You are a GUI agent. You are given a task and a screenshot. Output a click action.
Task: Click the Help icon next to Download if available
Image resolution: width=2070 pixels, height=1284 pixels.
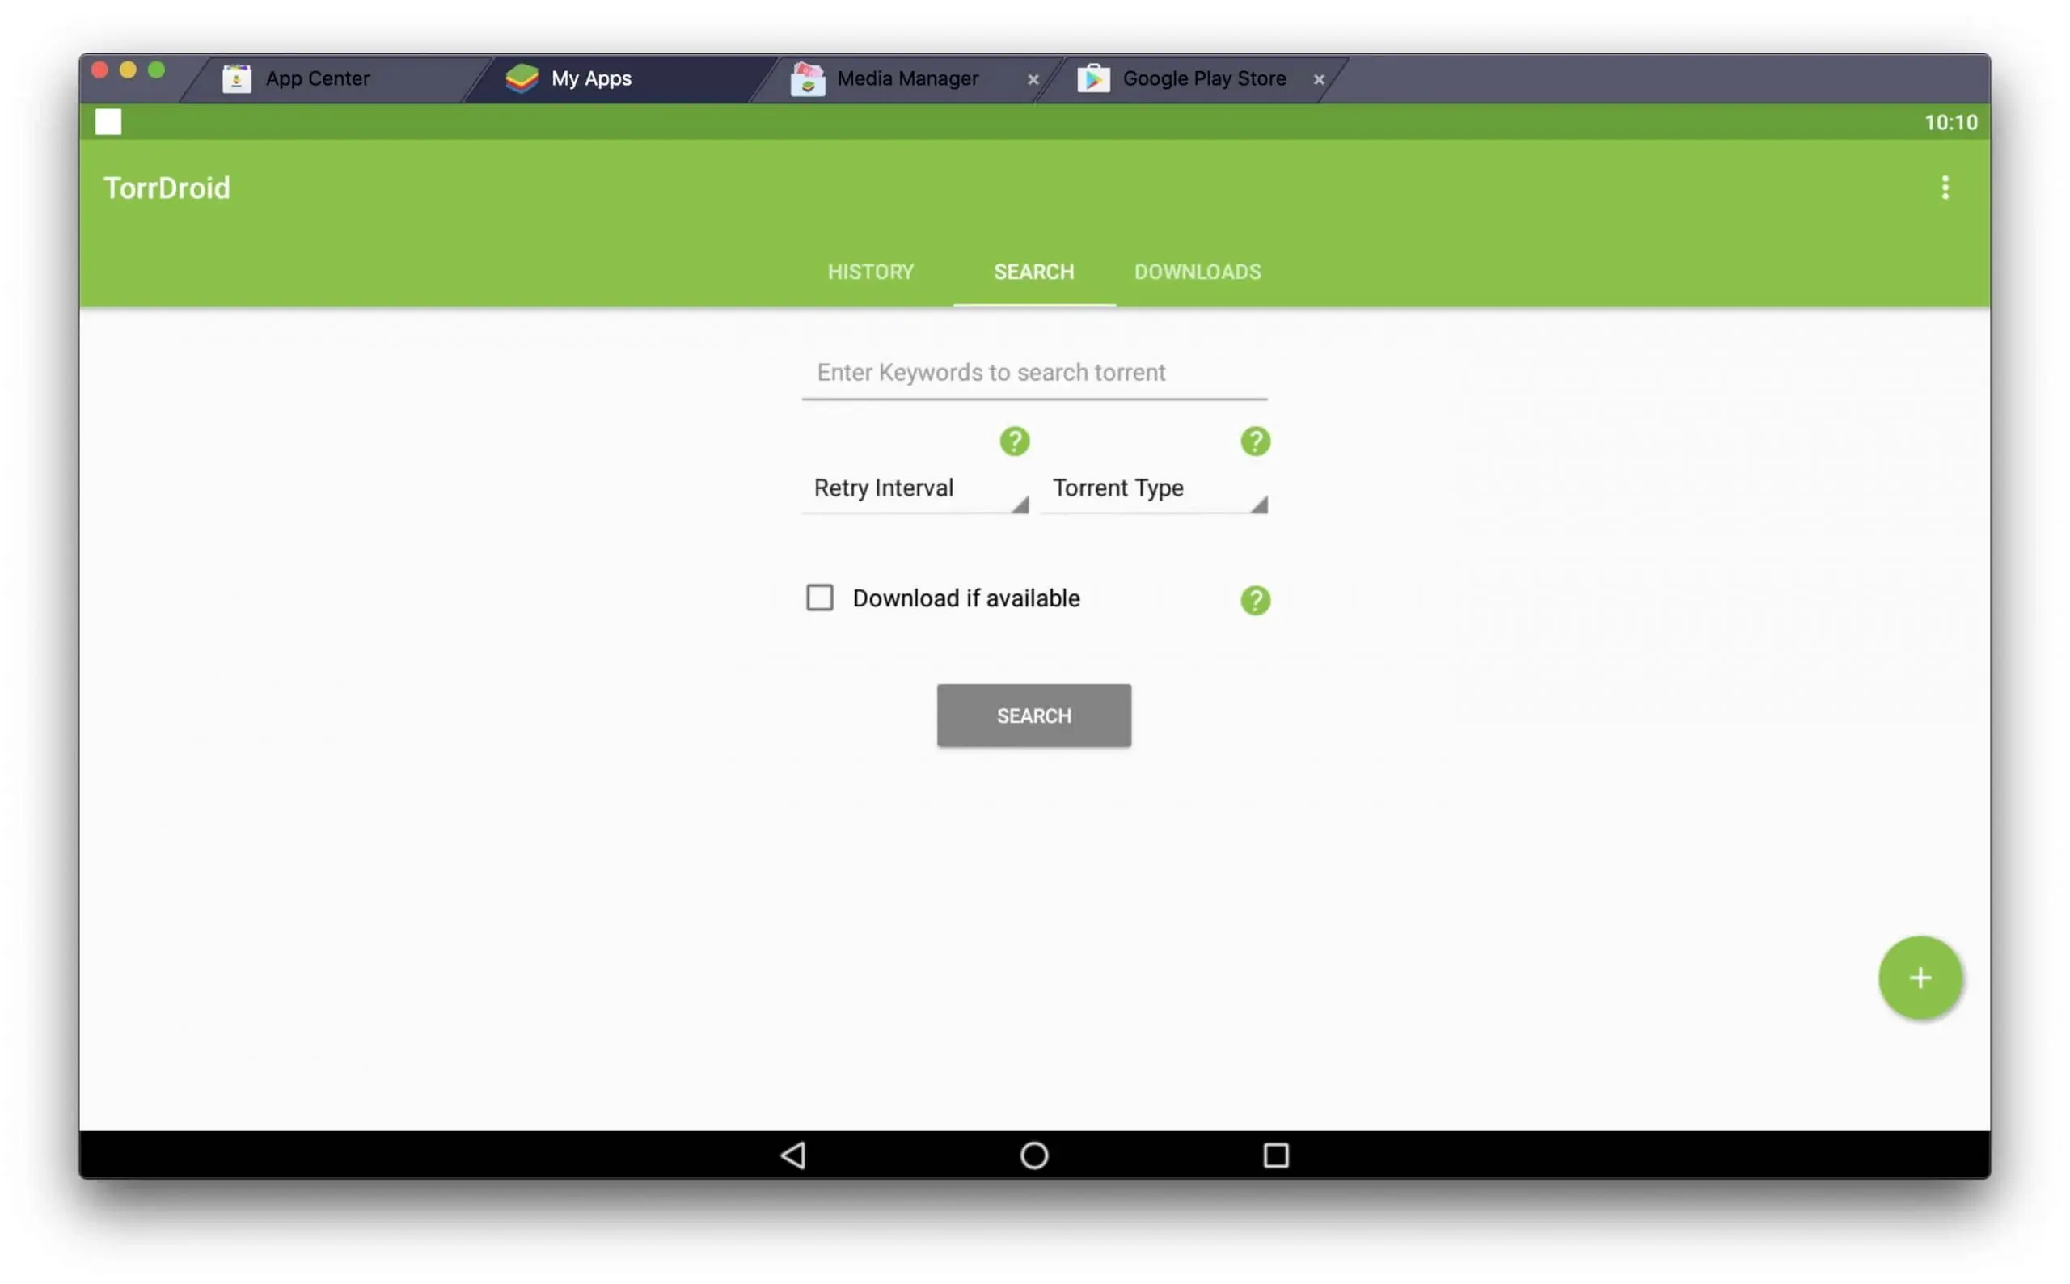point(1254,599)
